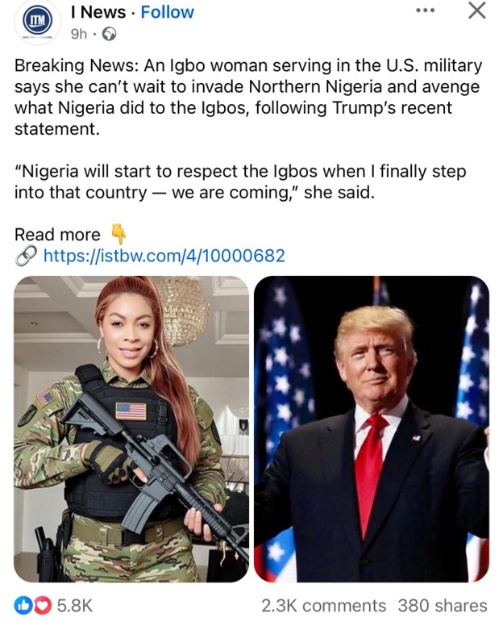503x630 pixels.
Task: Open the I News page name
Action: [x=98, y=12]
